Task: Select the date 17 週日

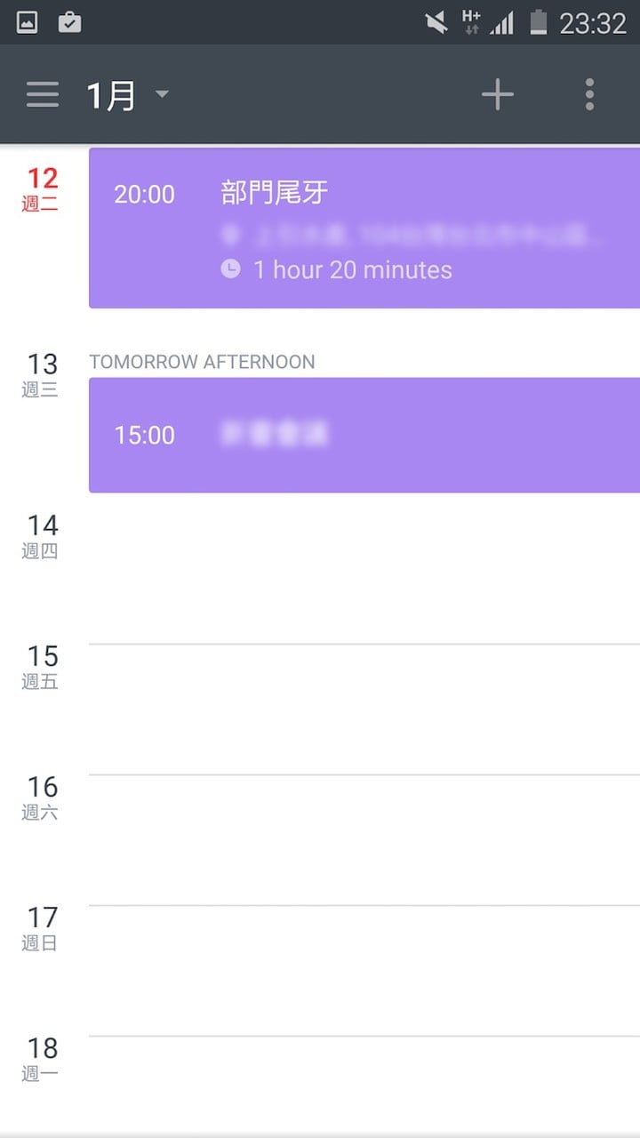Action: pos(41,927)
